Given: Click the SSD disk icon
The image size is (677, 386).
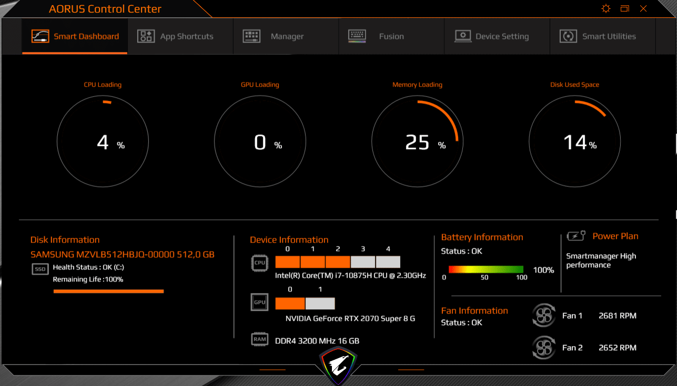Looking at the screenshot, I should click(x=40, y=269).
